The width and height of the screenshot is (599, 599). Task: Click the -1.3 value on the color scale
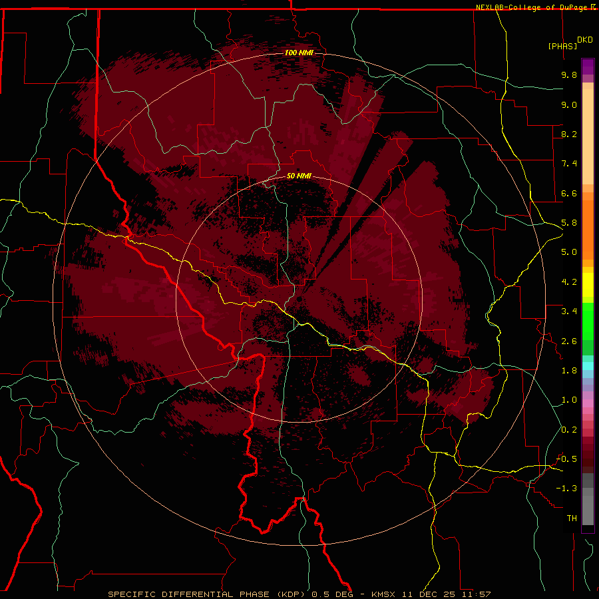[566, 489]
